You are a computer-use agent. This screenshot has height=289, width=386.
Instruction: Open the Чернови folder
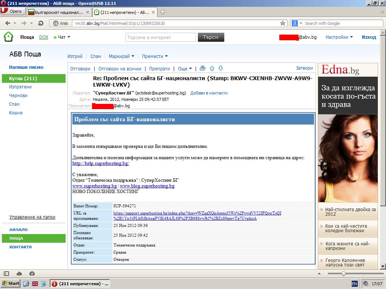18,96
